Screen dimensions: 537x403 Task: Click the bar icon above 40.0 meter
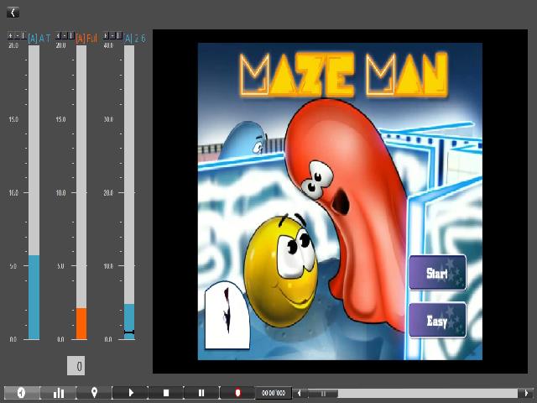coord(119,35)
